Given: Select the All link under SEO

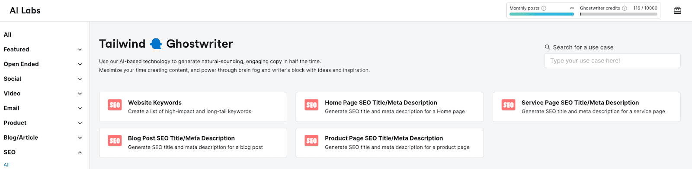Looking at the screenshot, I should 6,165.
